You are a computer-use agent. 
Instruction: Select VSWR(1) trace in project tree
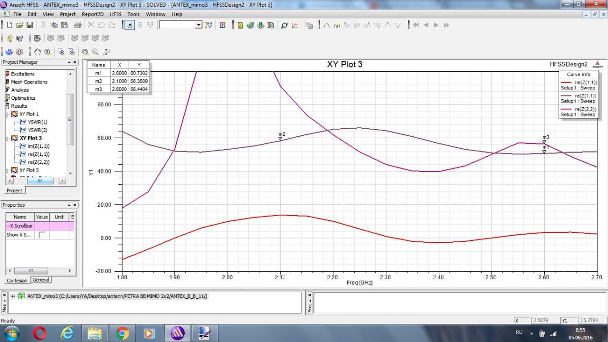point(38,122)
